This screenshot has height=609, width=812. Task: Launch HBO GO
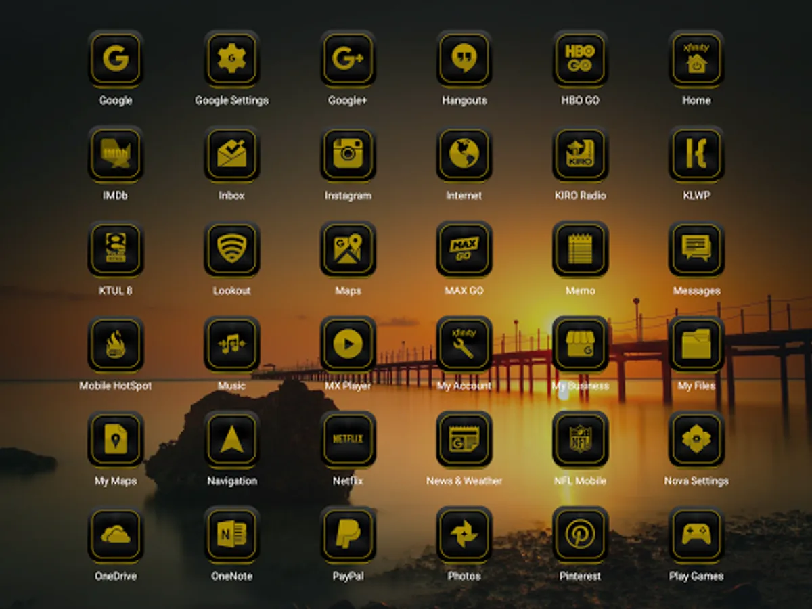[581, 59]
